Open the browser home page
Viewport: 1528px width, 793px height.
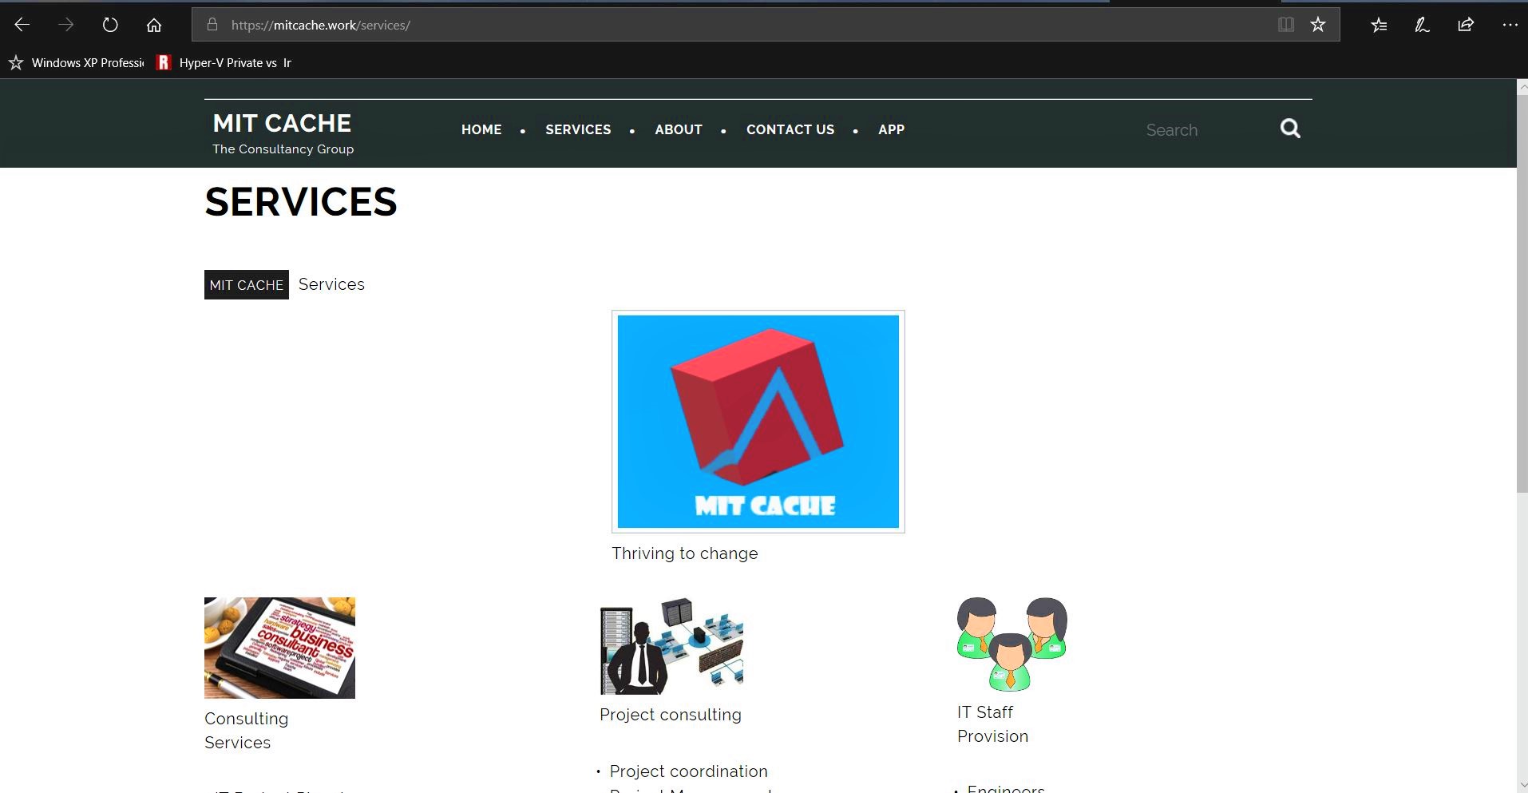(154, 25)
